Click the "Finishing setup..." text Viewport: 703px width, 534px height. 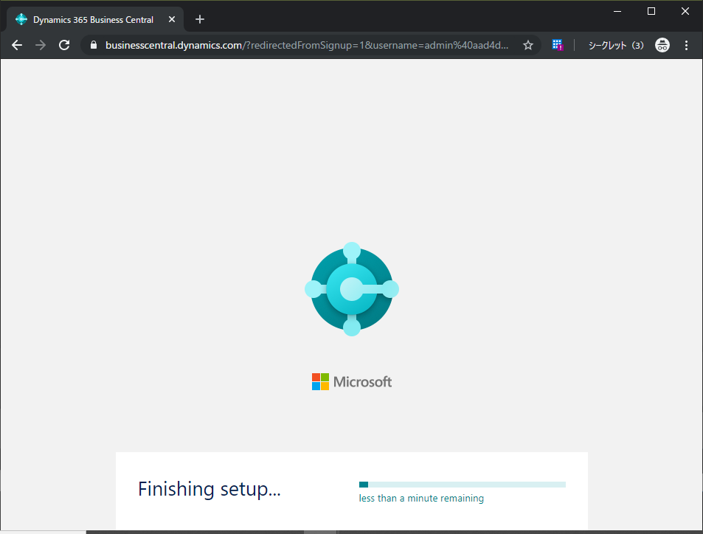coord(209,489)
